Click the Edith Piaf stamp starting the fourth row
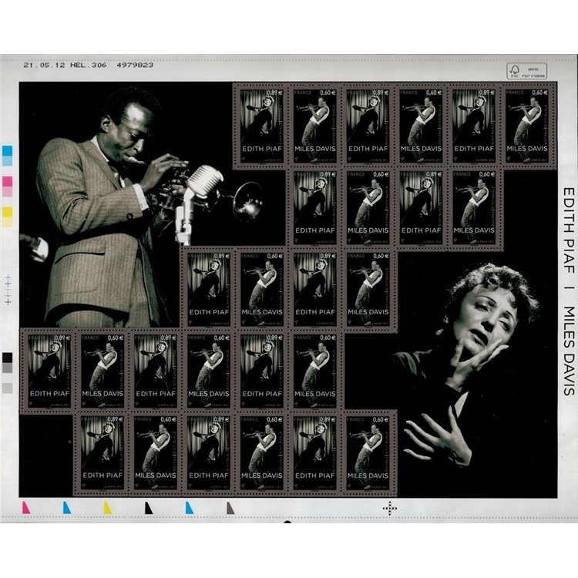The image size is (578, 578). 49,371
